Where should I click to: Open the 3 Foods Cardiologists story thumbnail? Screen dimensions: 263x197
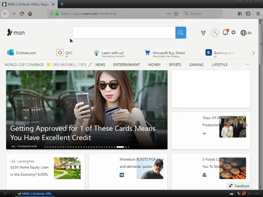click(233, 168)
